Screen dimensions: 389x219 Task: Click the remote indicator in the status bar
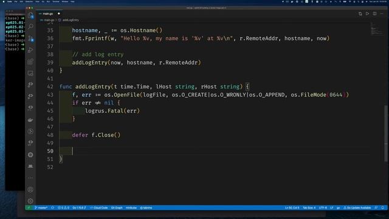pyautogui.click(x=29, y=208)
